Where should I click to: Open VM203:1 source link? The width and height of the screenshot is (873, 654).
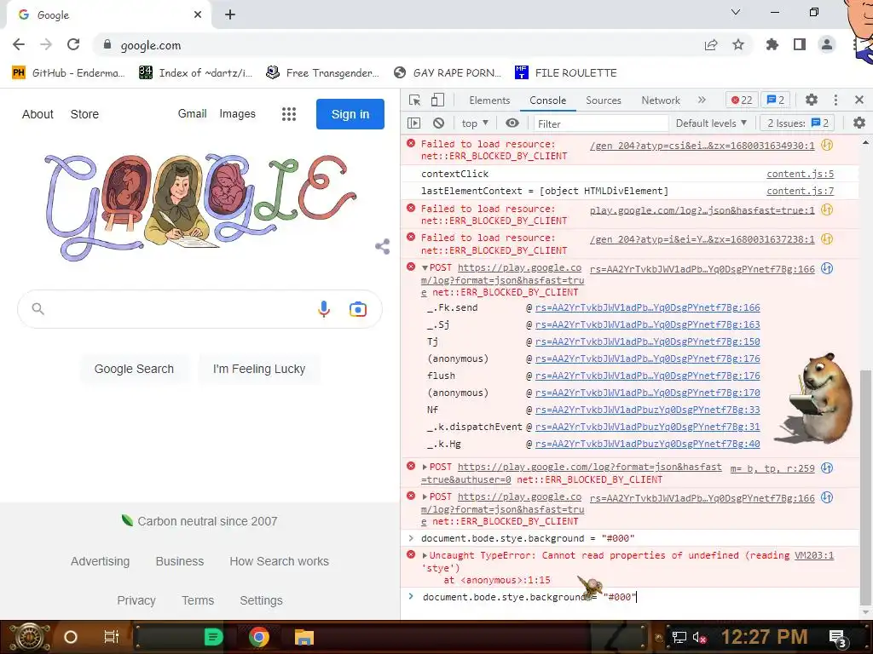[814, 555]
